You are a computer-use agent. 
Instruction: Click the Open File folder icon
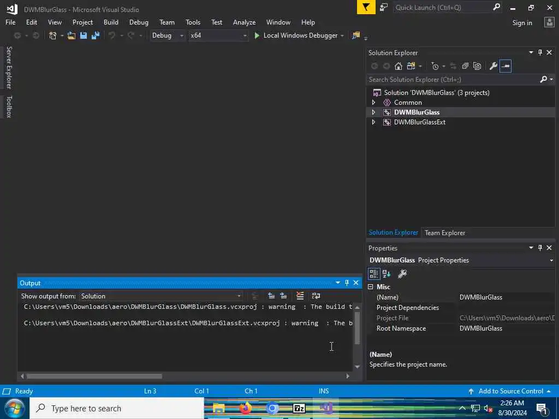(72, 35)
